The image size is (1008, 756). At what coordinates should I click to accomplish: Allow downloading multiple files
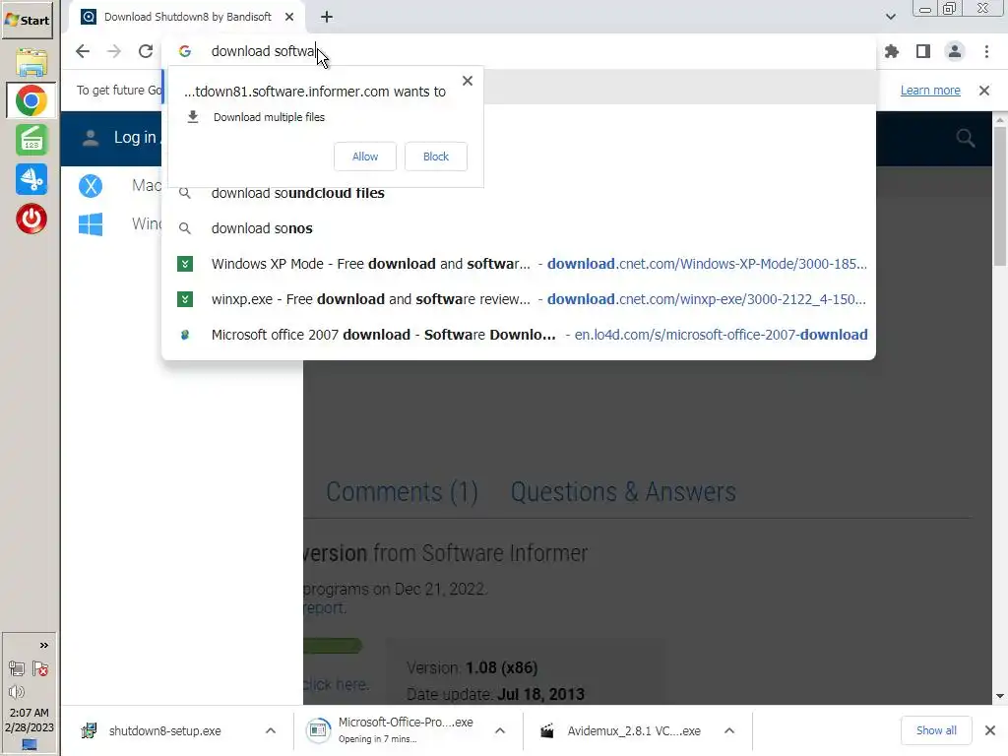pos(365,157)
